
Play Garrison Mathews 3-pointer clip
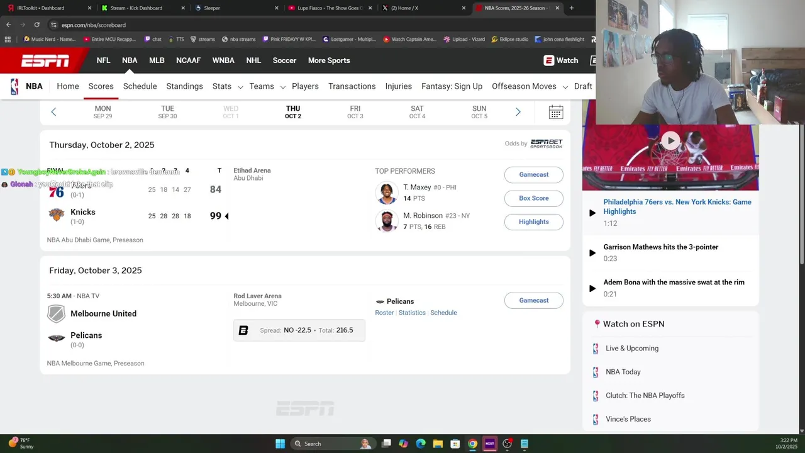pos(592,253)
